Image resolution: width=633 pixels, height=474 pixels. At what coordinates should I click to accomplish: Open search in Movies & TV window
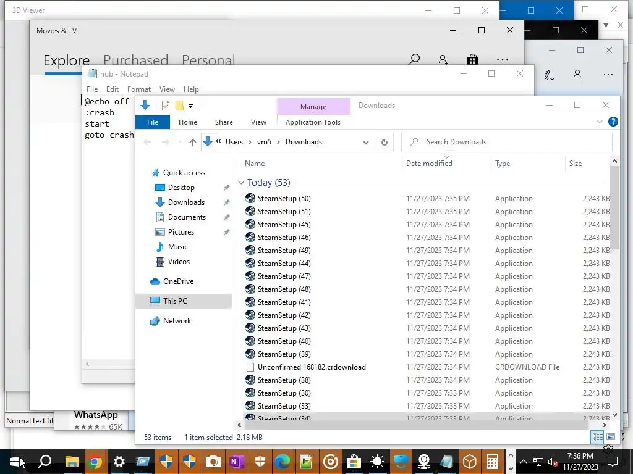click(x=414, y=60)
